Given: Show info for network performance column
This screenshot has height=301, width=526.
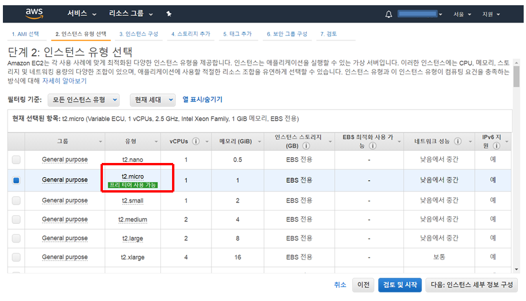Looking at the screenshot, I should point(457,142).
